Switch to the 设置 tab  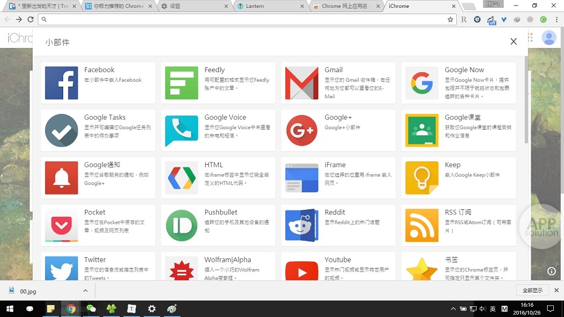tap(194, 6)
